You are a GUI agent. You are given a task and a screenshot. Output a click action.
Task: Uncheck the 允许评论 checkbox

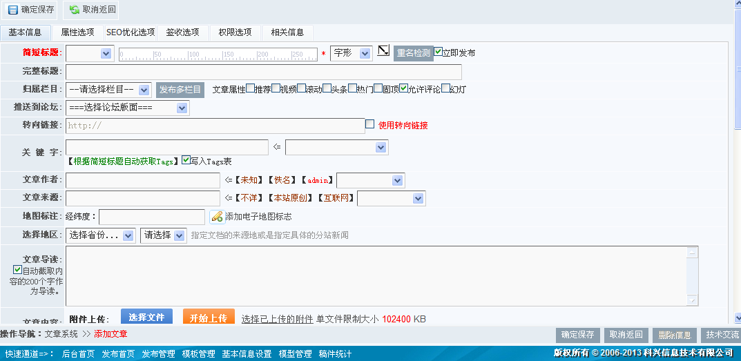(403, 88)
